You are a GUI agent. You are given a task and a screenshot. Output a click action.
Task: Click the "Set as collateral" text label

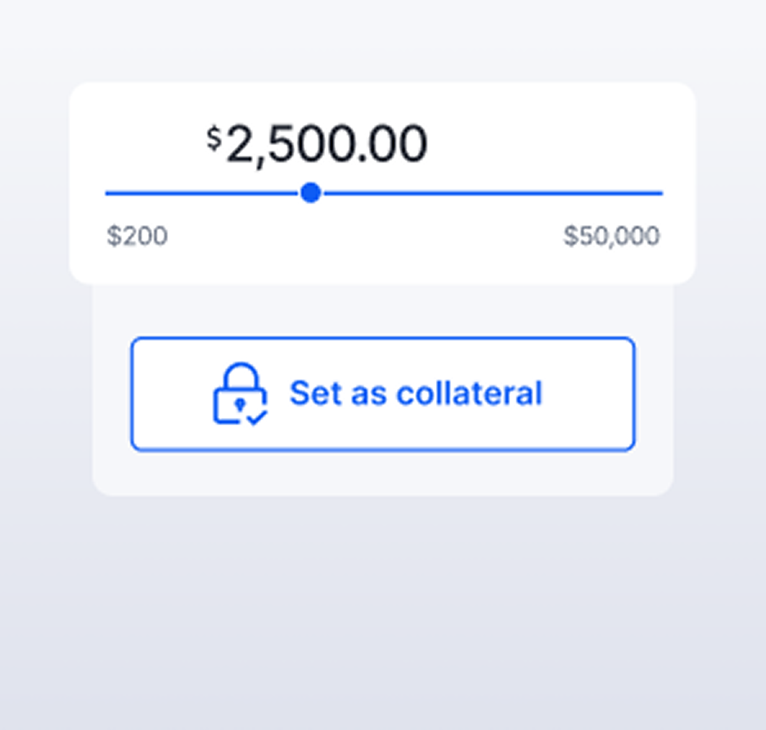point(416,393)
